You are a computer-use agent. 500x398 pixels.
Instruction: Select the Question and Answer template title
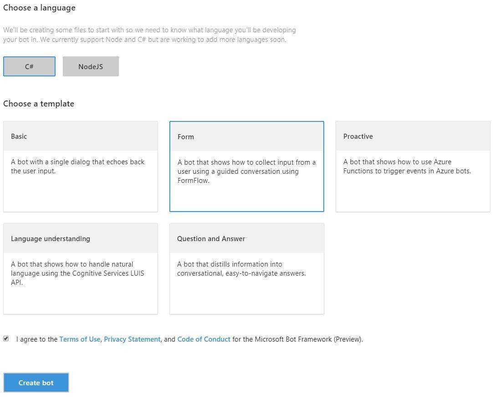(x=211, y=238)
